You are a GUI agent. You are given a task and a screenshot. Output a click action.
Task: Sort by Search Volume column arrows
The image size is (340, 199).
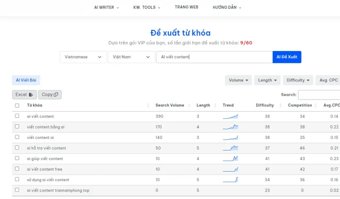(189, 105)
